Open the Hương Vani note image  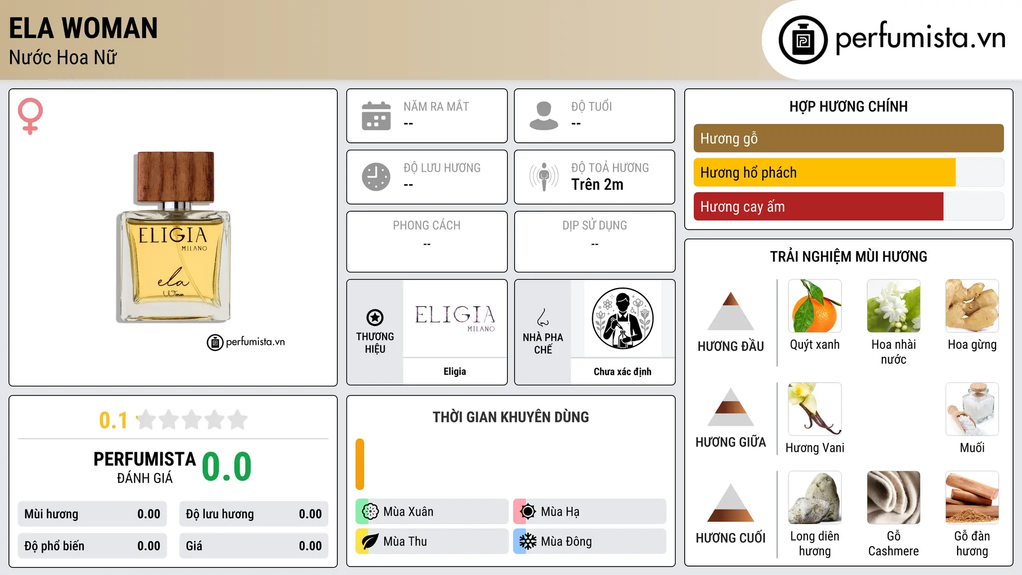[815, 409]
